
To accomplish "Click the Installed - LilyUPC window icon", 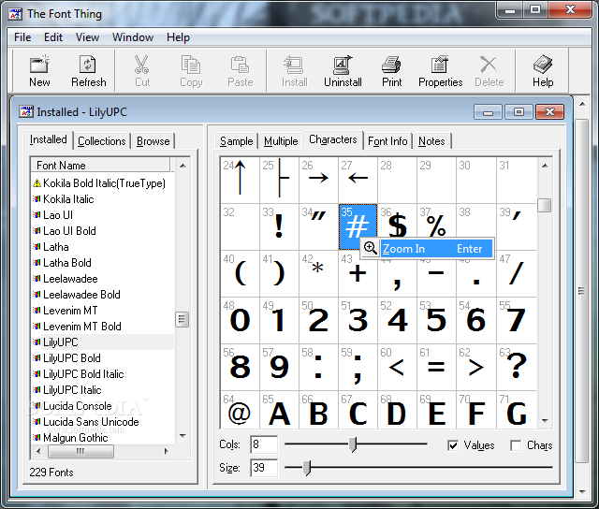I will (26, 111).
